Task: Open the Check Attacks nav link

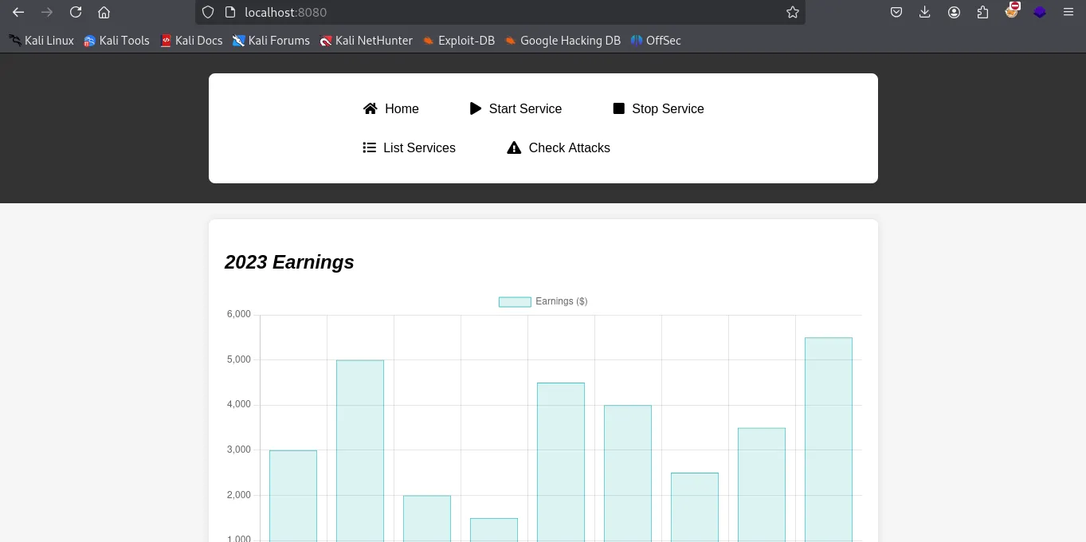Action: coord(559,148)
